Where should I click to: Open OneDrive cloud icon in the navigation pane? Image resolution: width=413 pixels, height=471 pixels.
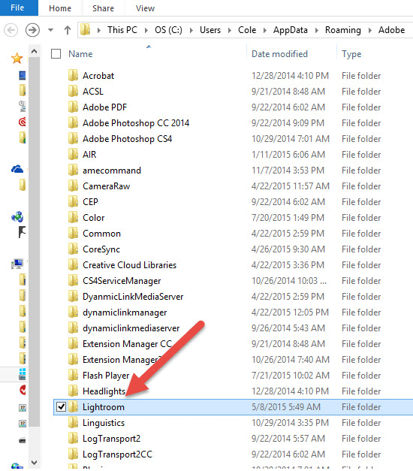click(x=17, y=169)
